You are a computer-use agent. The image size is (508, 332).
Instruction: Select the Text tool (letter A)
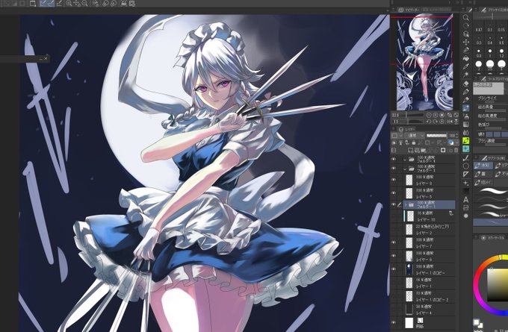(x=466, y=199)
